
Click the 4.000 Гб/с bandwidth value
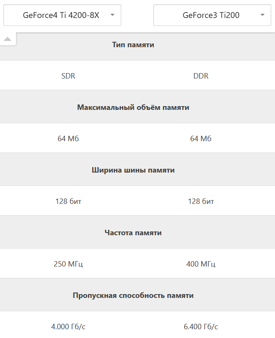click(x=68, y=327)
